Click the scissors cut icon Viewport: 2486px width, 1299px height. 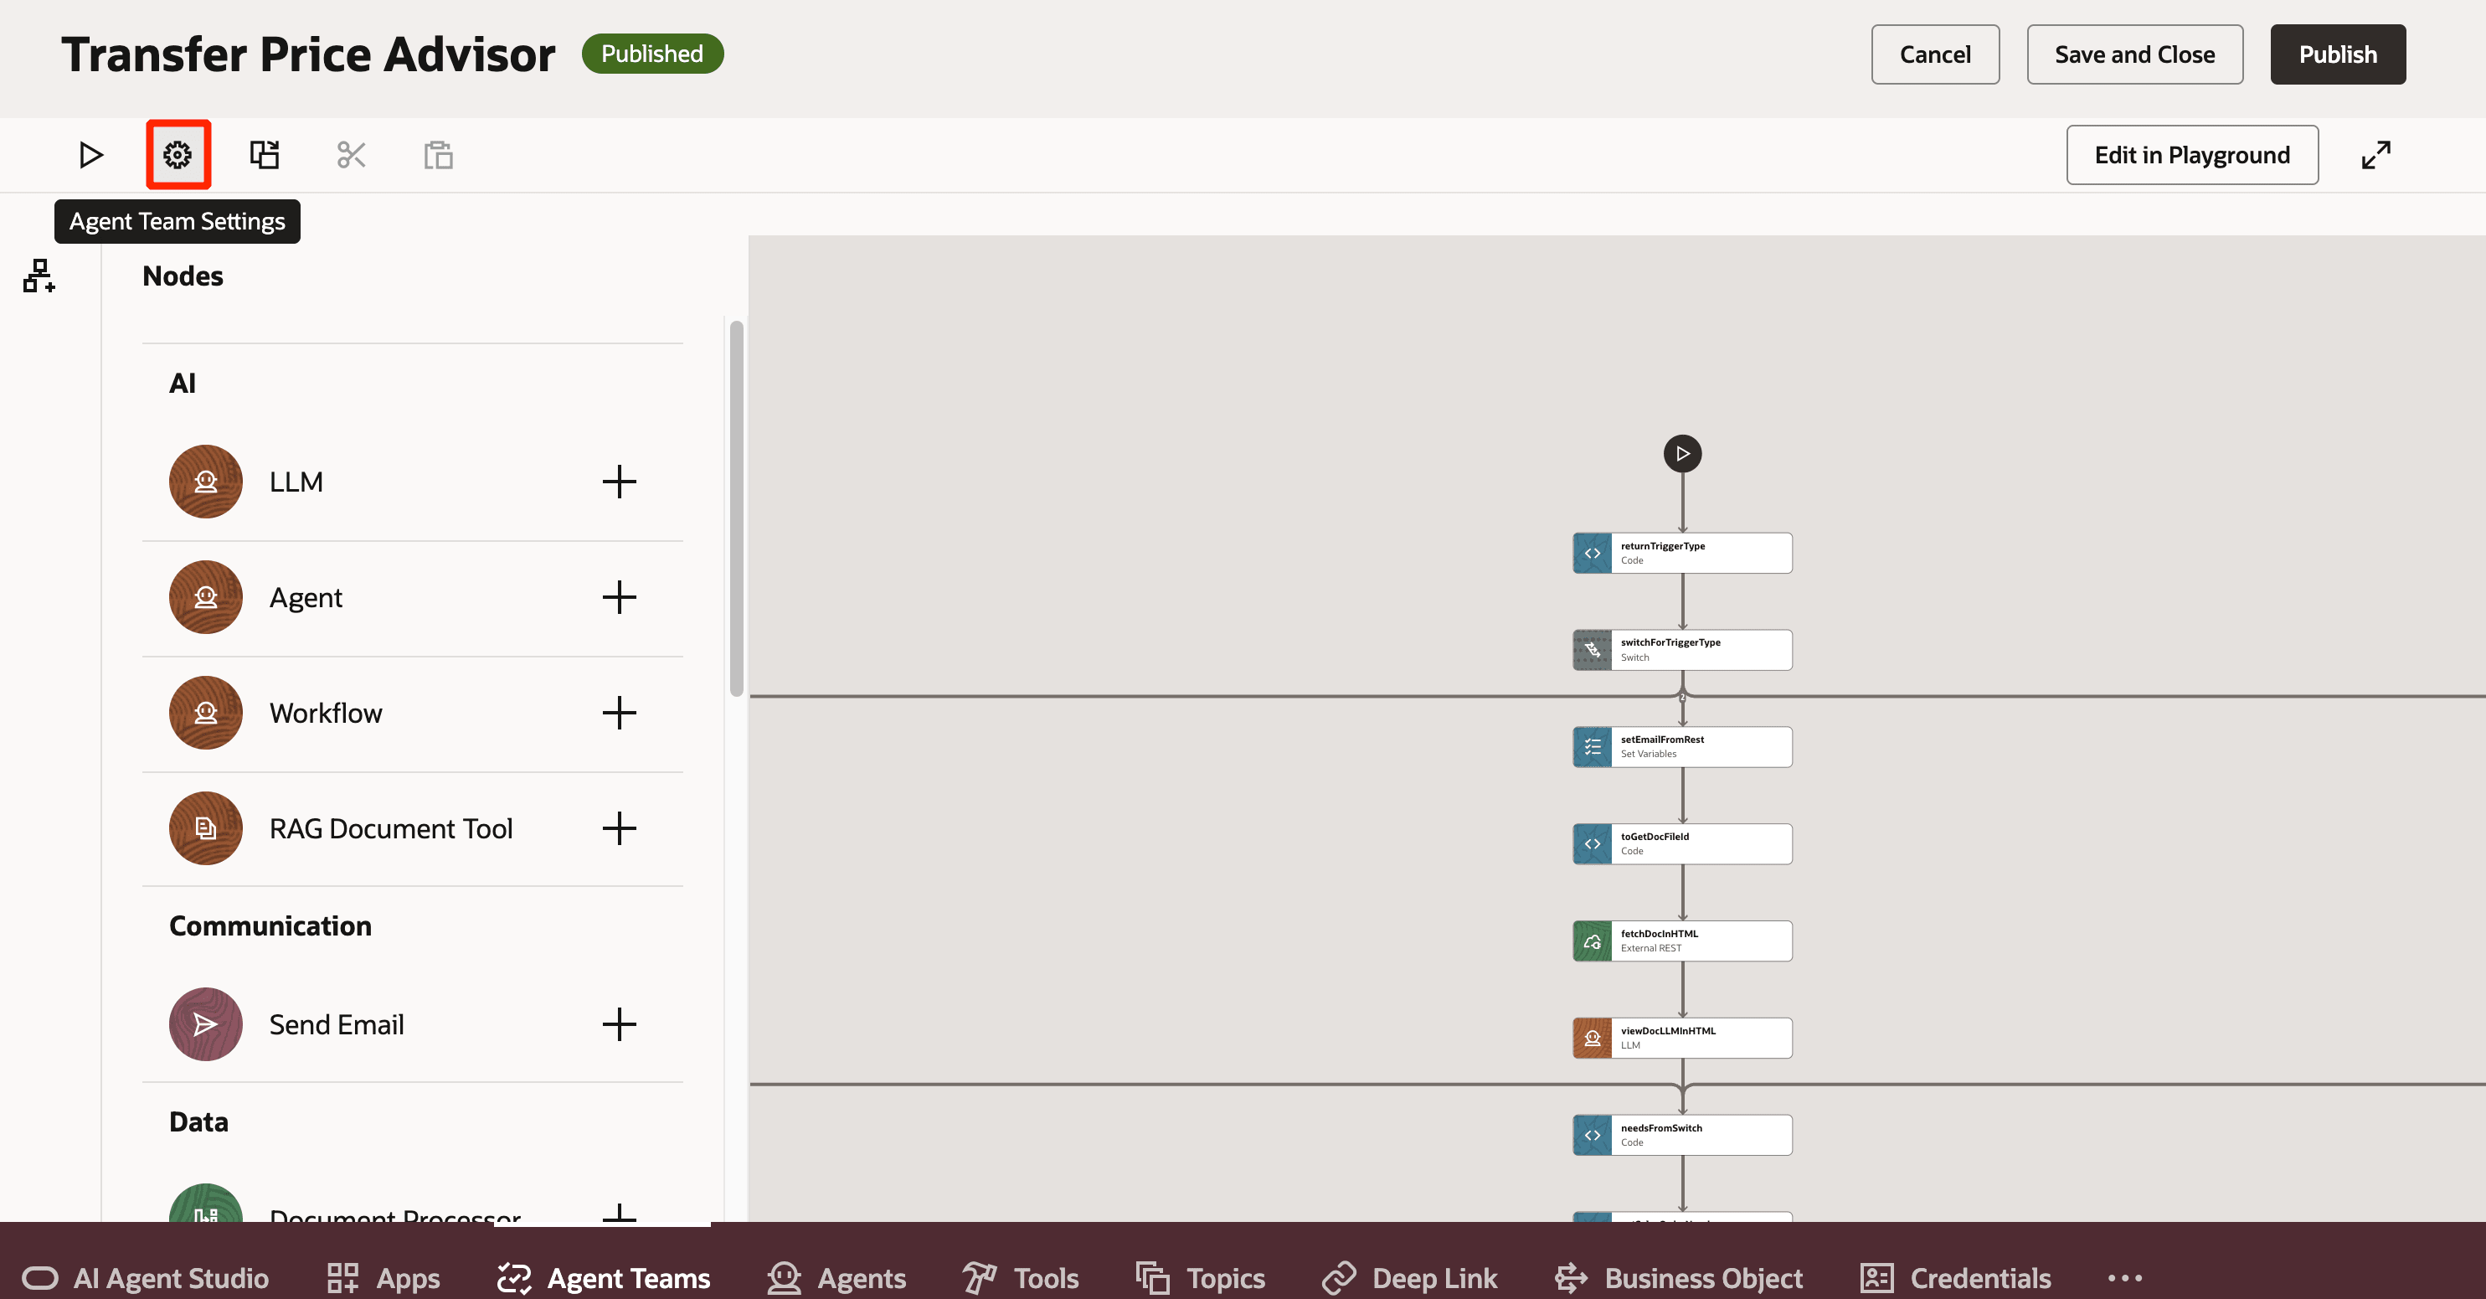click(x=352, y=154)
